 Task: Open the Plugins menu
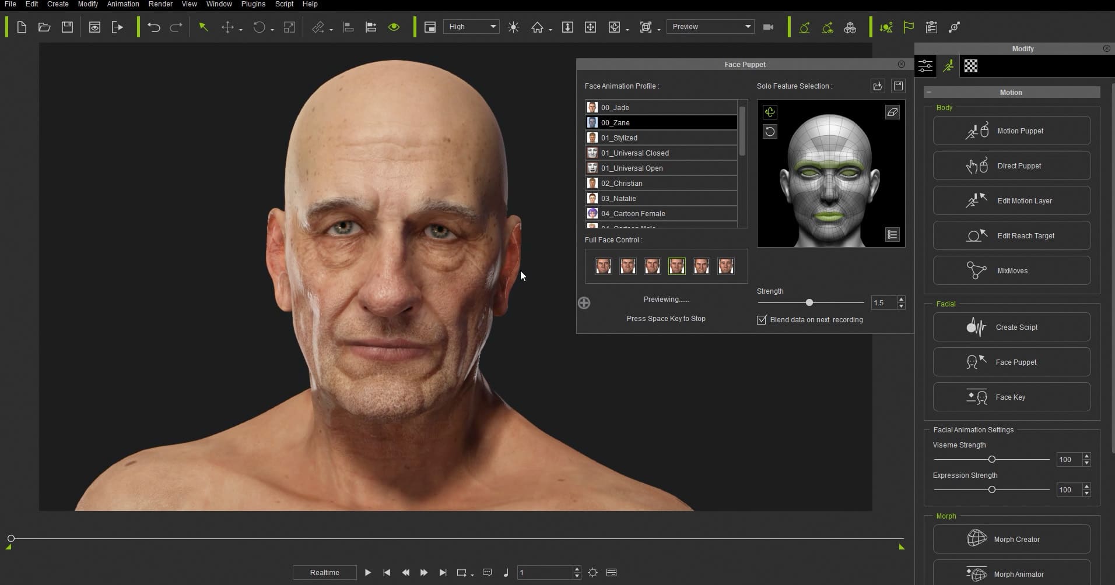pyautogui.click(x=253, y=4)
